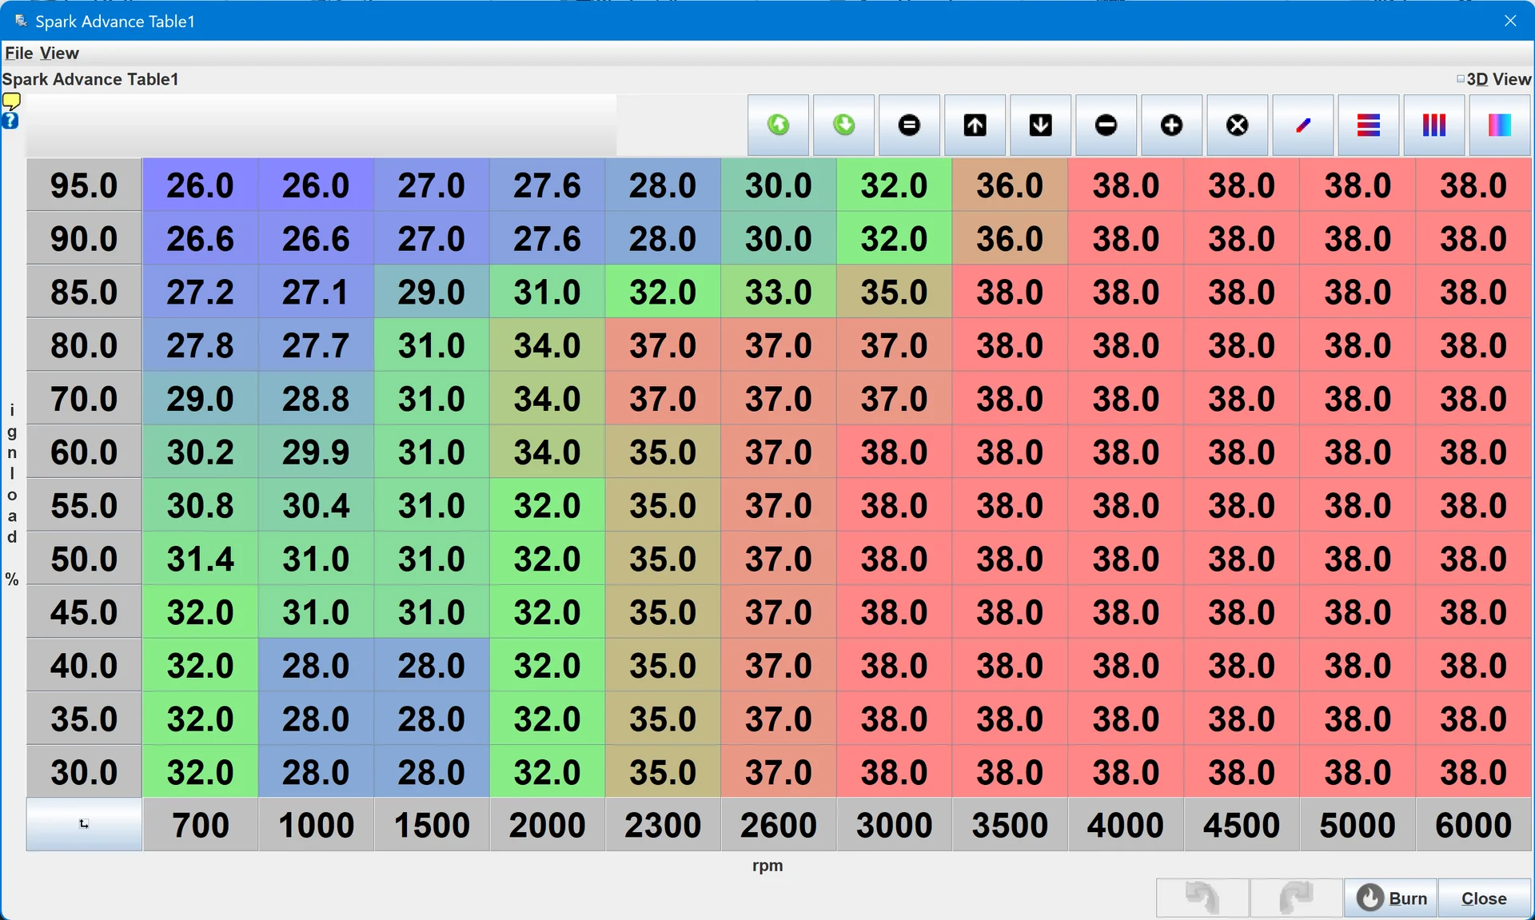The image size is (1535, 920).
Task: Select the 1500 rpm column header
Action: click(x=432, y=824)
